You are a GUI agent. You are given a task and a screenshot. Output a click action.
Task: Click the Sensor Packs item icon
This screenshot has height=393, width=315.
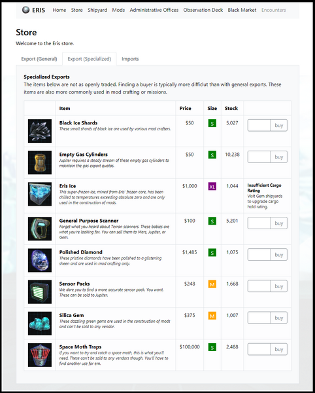(x=40, y=291)
